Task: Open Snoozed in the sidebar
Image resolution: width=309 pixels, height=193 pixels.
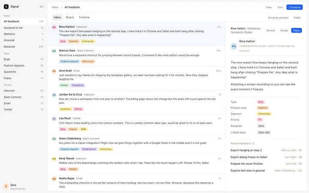Action: click(x=24, y=40)
